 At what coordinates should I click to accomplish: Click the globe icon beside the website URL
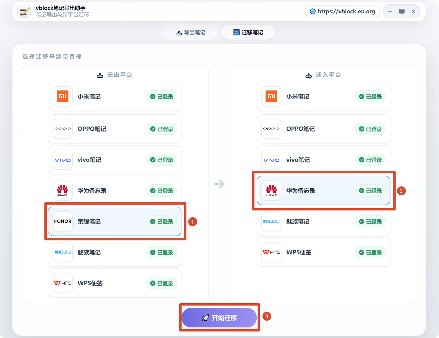tap(312, 11)
